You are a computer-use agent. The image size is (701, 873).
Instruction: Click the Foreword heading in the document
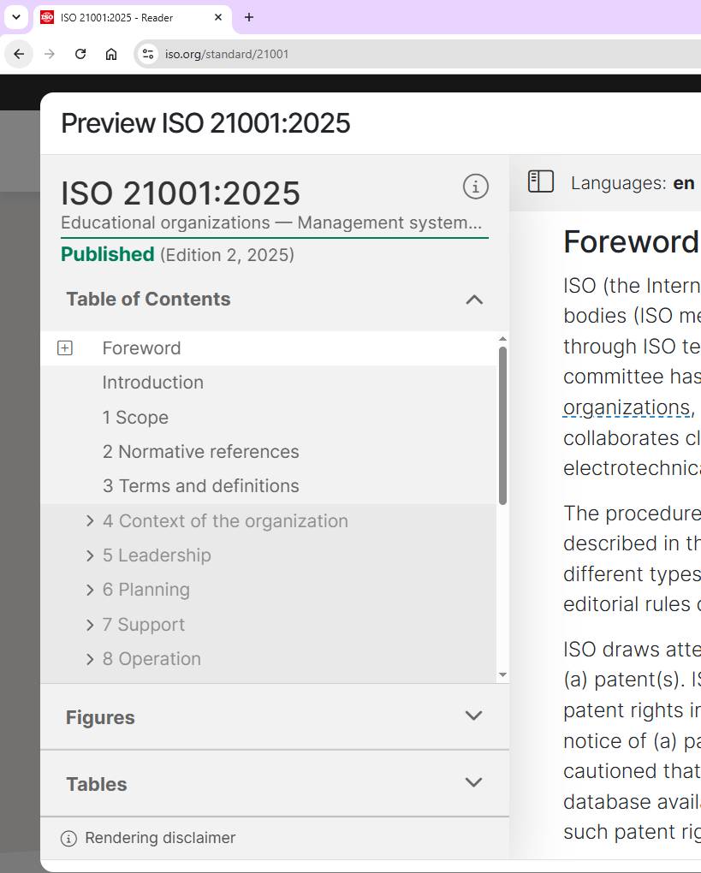(631, 241)
